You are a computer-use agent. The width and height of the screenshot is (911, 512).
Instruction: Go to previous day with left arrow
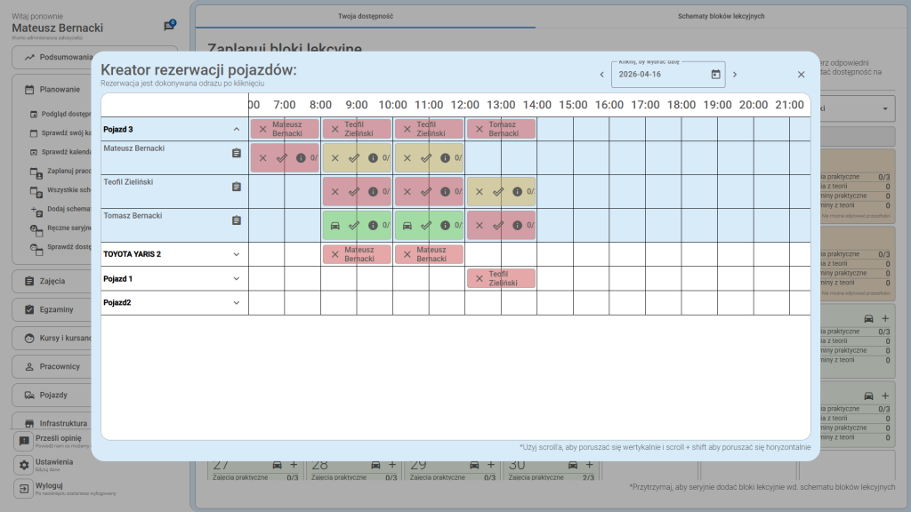(602, 75)
